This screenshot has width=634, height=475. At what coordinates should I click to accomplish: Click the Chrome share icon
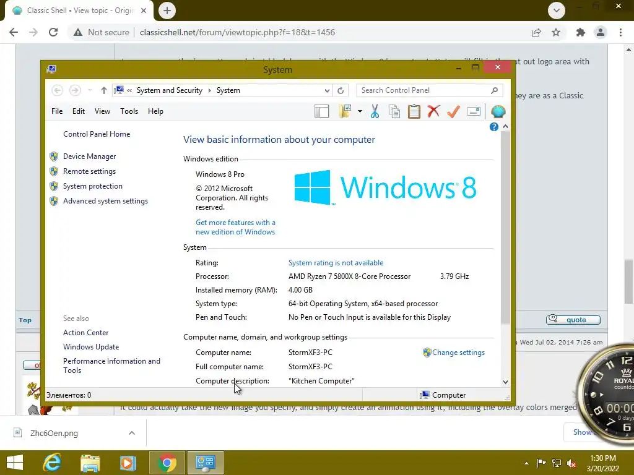tap(536, 32)
